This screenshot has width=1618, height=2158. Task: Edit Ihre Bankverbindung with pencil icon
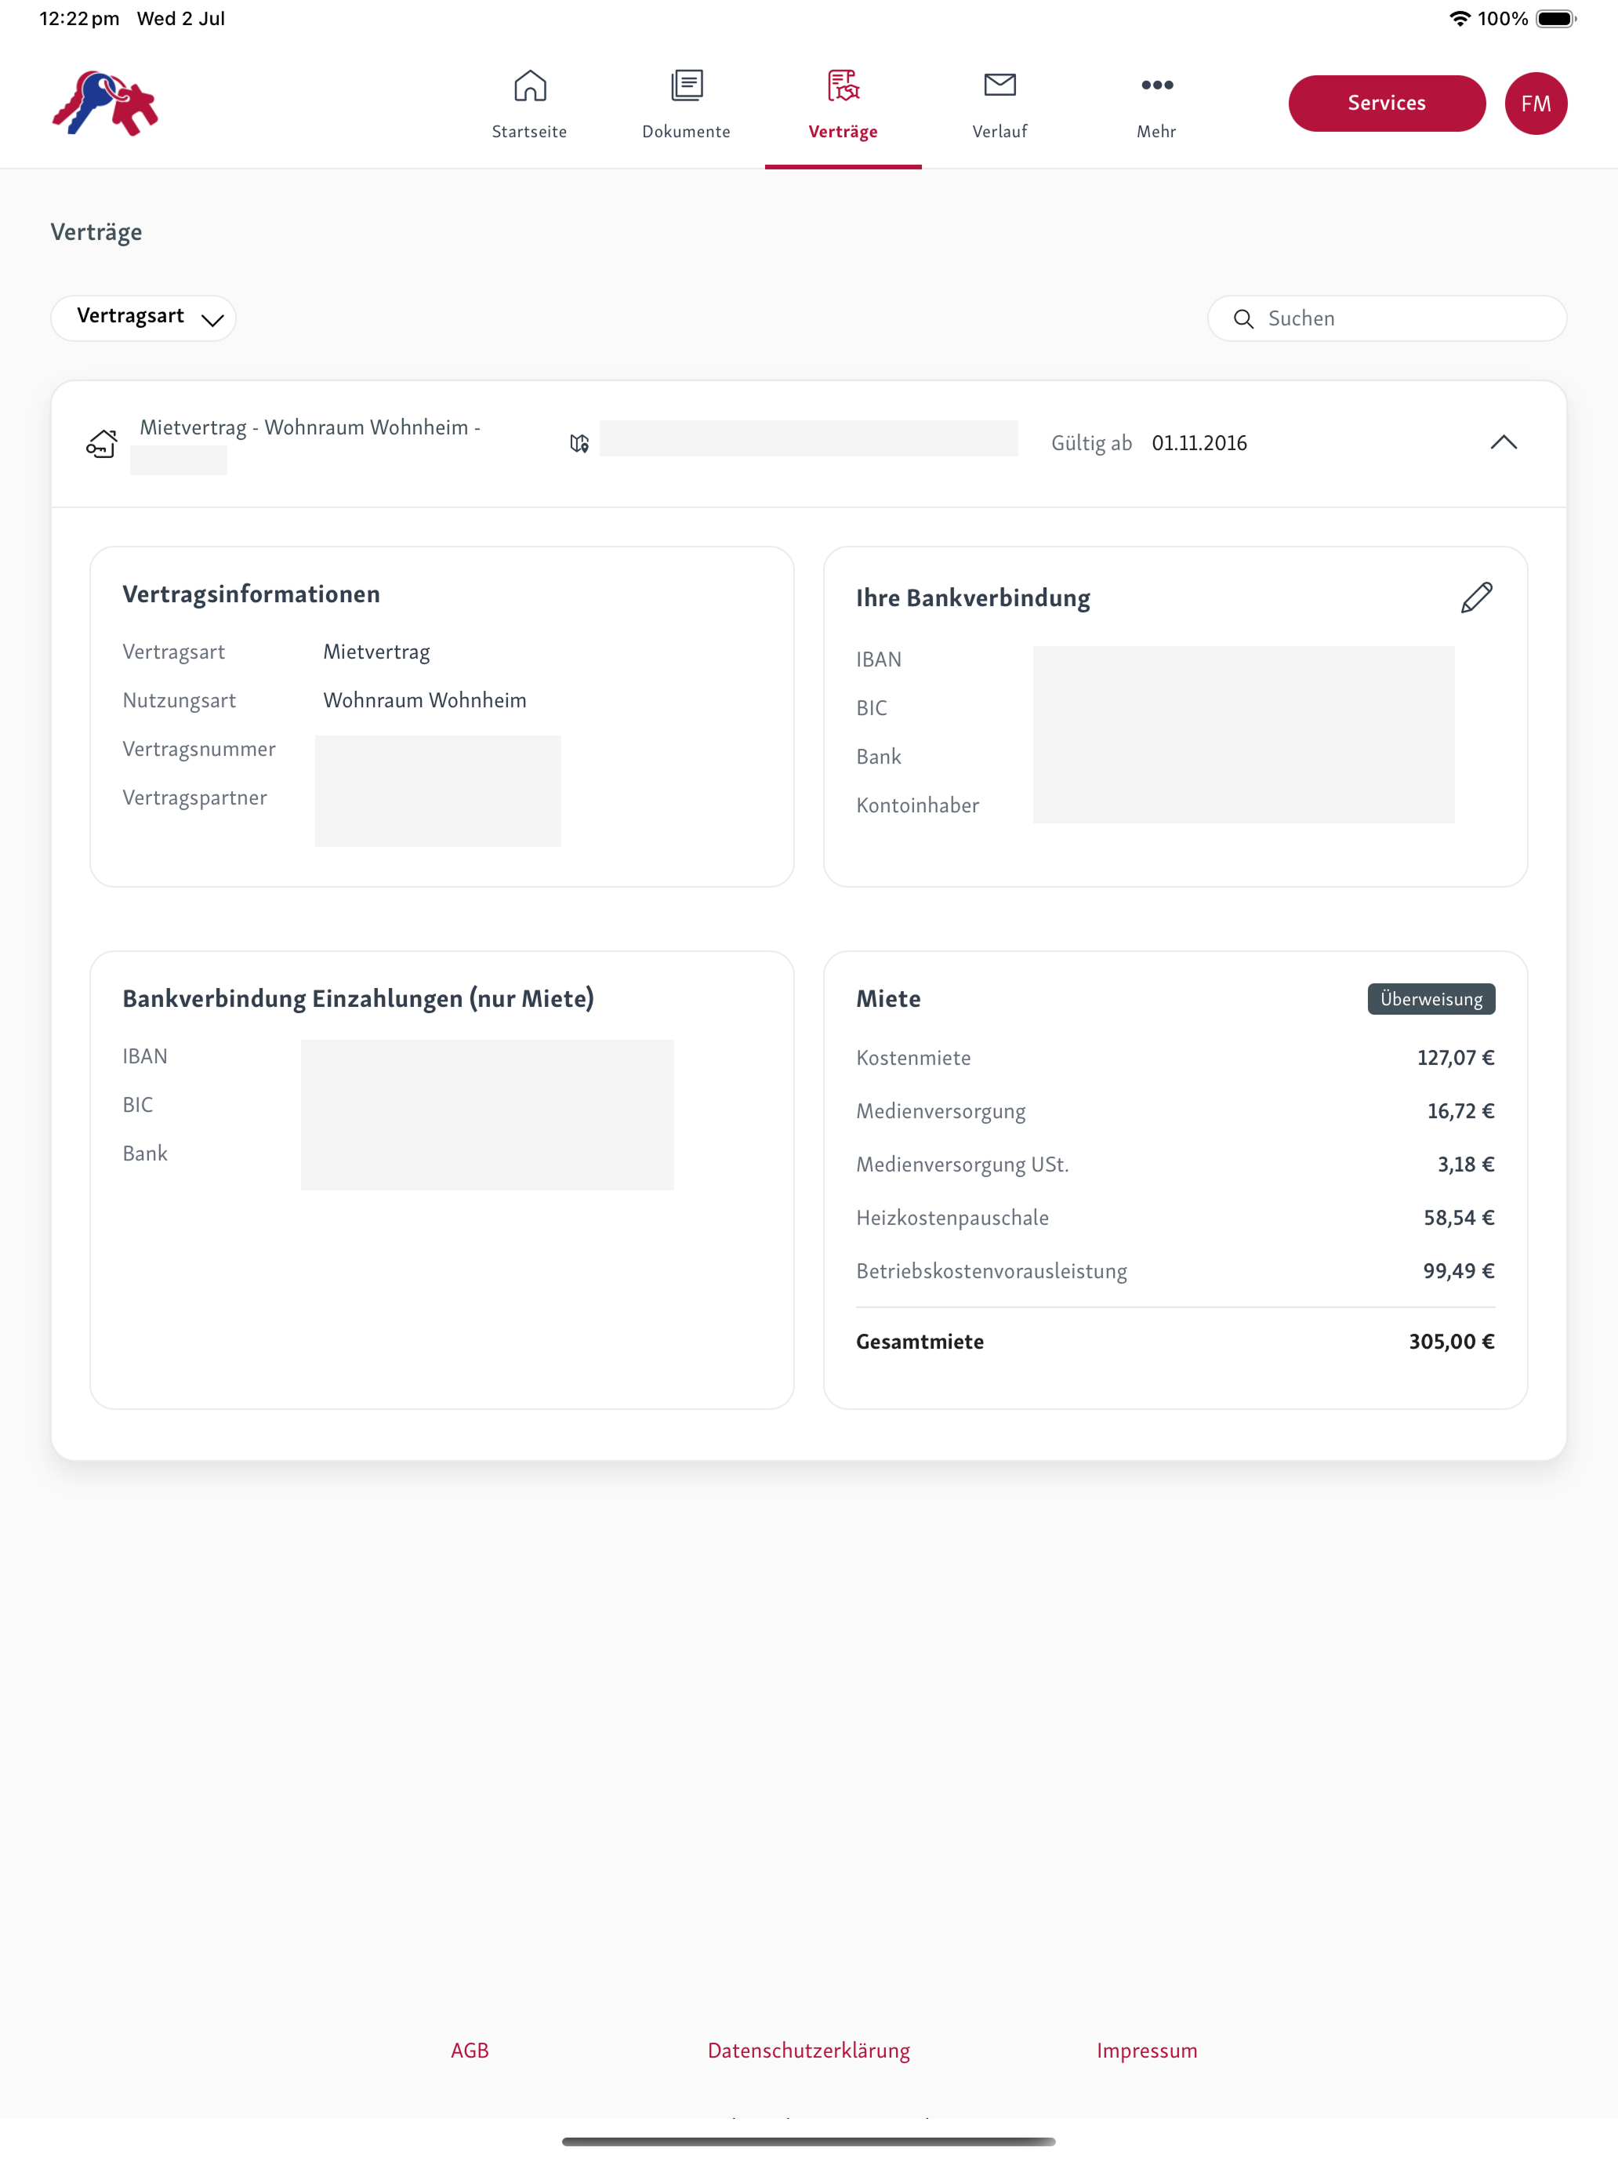[1477, 597]
